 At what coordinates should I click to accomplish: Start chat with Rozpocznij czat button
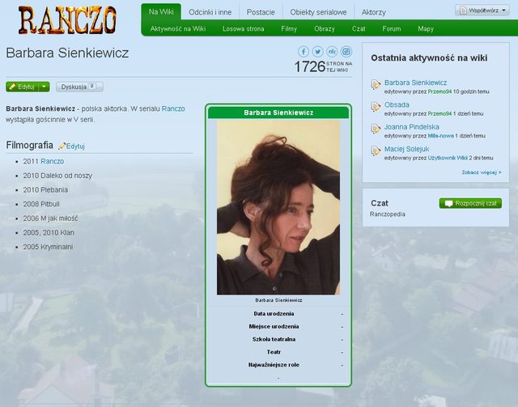click(x=470, y=203)
